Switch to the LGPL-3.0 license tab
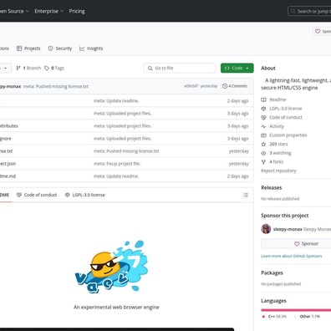This screenshot has height=331, width=331. coord(85,195)
